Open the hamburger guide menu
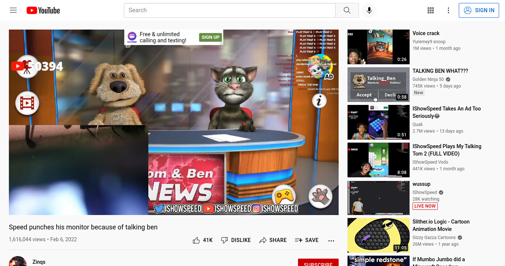505x266 pixels. [x=13, y=10]
